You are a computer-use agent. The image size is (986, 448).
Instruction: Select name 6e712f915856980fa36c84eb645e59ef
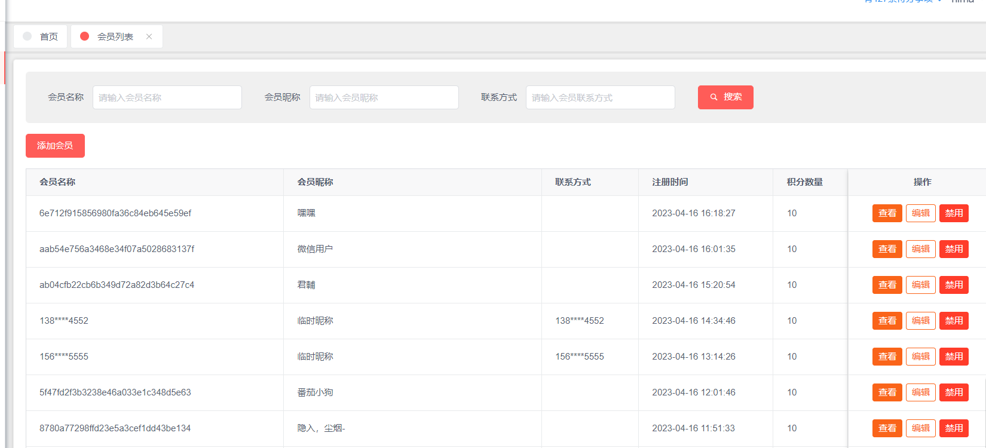pos(115,213)
